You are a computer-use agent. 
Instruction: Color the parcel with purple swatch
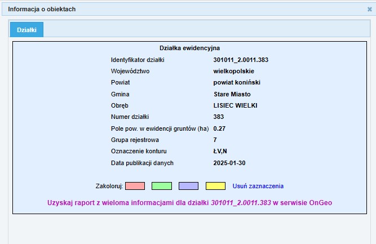pos(188,186)
